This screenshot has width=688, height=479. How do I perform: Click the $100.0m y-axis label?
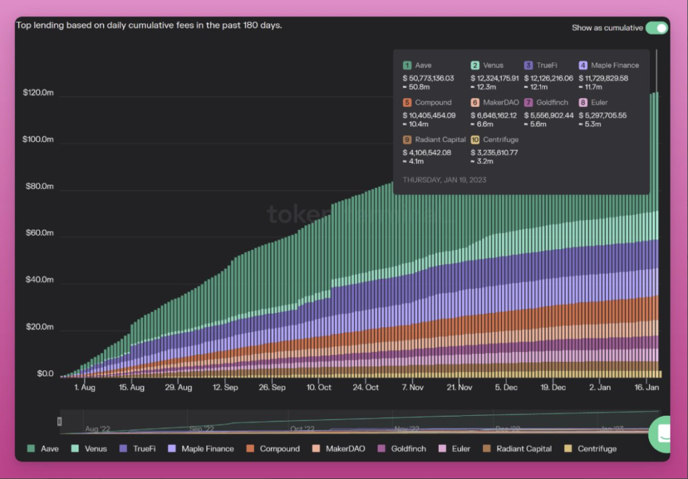tap(38, 140)
